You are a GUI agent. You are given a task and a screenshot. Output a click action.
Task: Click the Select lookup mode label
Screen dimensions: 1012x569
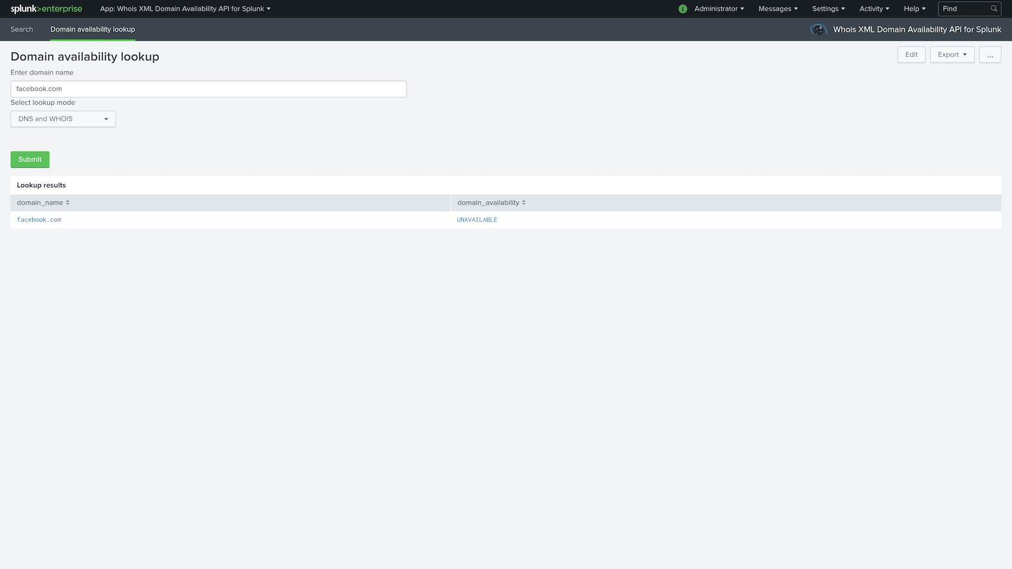click(43, 102)
